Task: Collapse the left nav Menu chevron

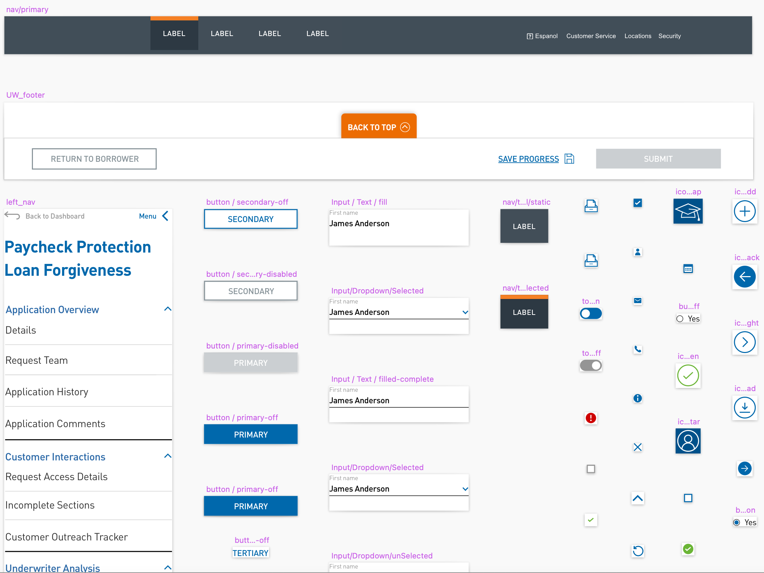Action: point(165,216)
